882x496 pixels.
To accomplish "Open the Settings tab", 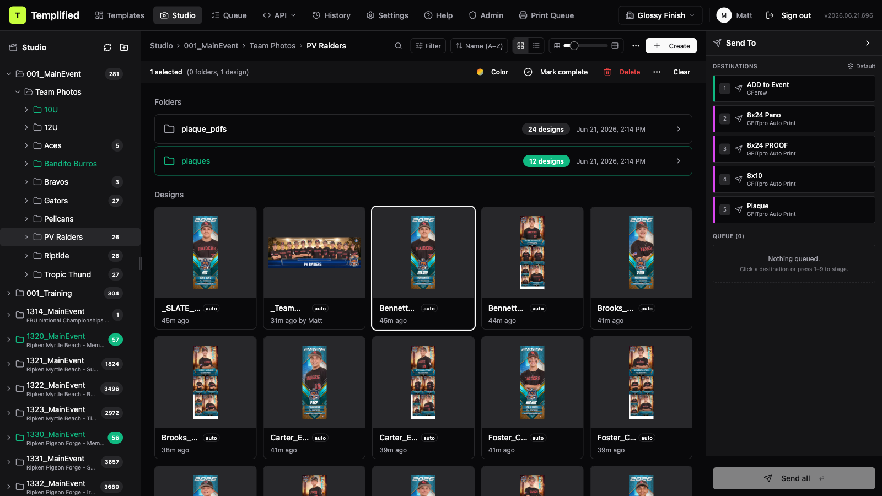I will click(388, 15).
